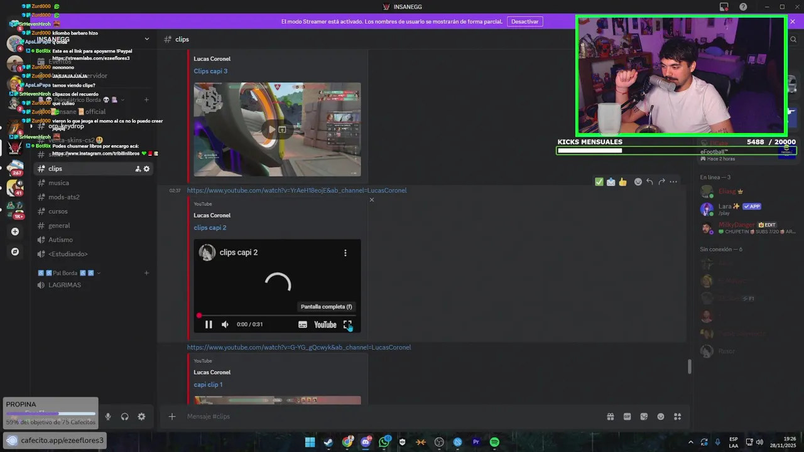Open the G-YG_gQcwyk YouTube link

click(x=299, y=347)
